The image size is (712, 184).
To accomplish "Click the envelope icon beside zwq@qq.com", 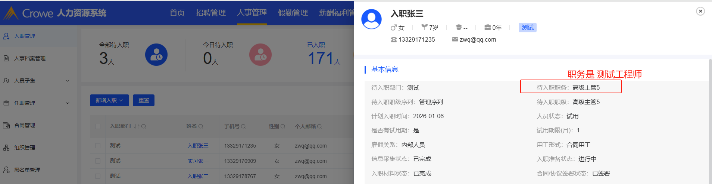I will [x=455, y=39].
